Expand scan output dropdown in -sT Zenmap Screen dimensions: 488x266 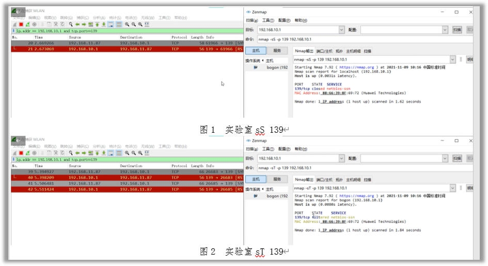(x=452, y=188)
